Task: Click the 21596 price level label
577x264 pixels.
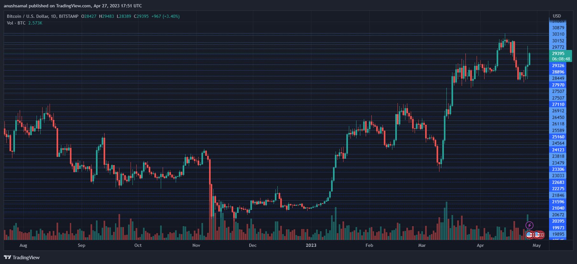Action: [558, 202]
